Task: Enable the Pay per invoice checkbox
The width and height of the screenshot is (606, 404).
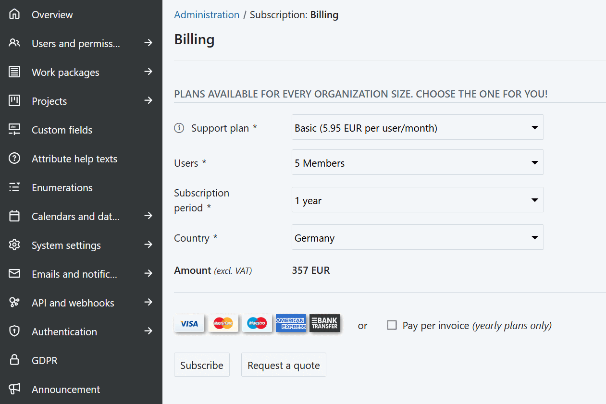Action: point(392,325)
